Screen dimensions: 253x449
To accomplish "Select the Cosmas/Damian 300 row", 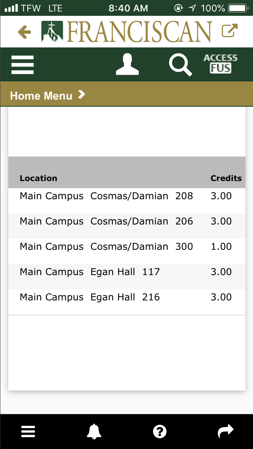I will click(126, 247).
